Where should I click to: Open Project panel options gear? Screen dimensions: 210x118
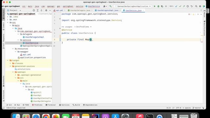[x=46, y=10]
